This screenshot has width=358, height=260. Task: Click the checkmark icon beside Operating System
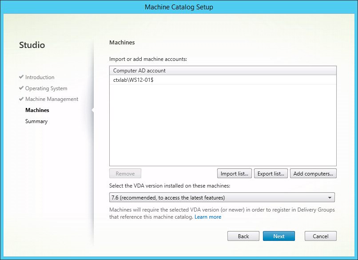21,88
